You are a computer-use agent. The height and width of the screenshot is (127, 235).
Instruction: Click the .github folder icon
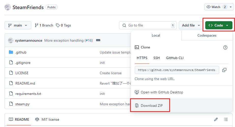(11, 52)
